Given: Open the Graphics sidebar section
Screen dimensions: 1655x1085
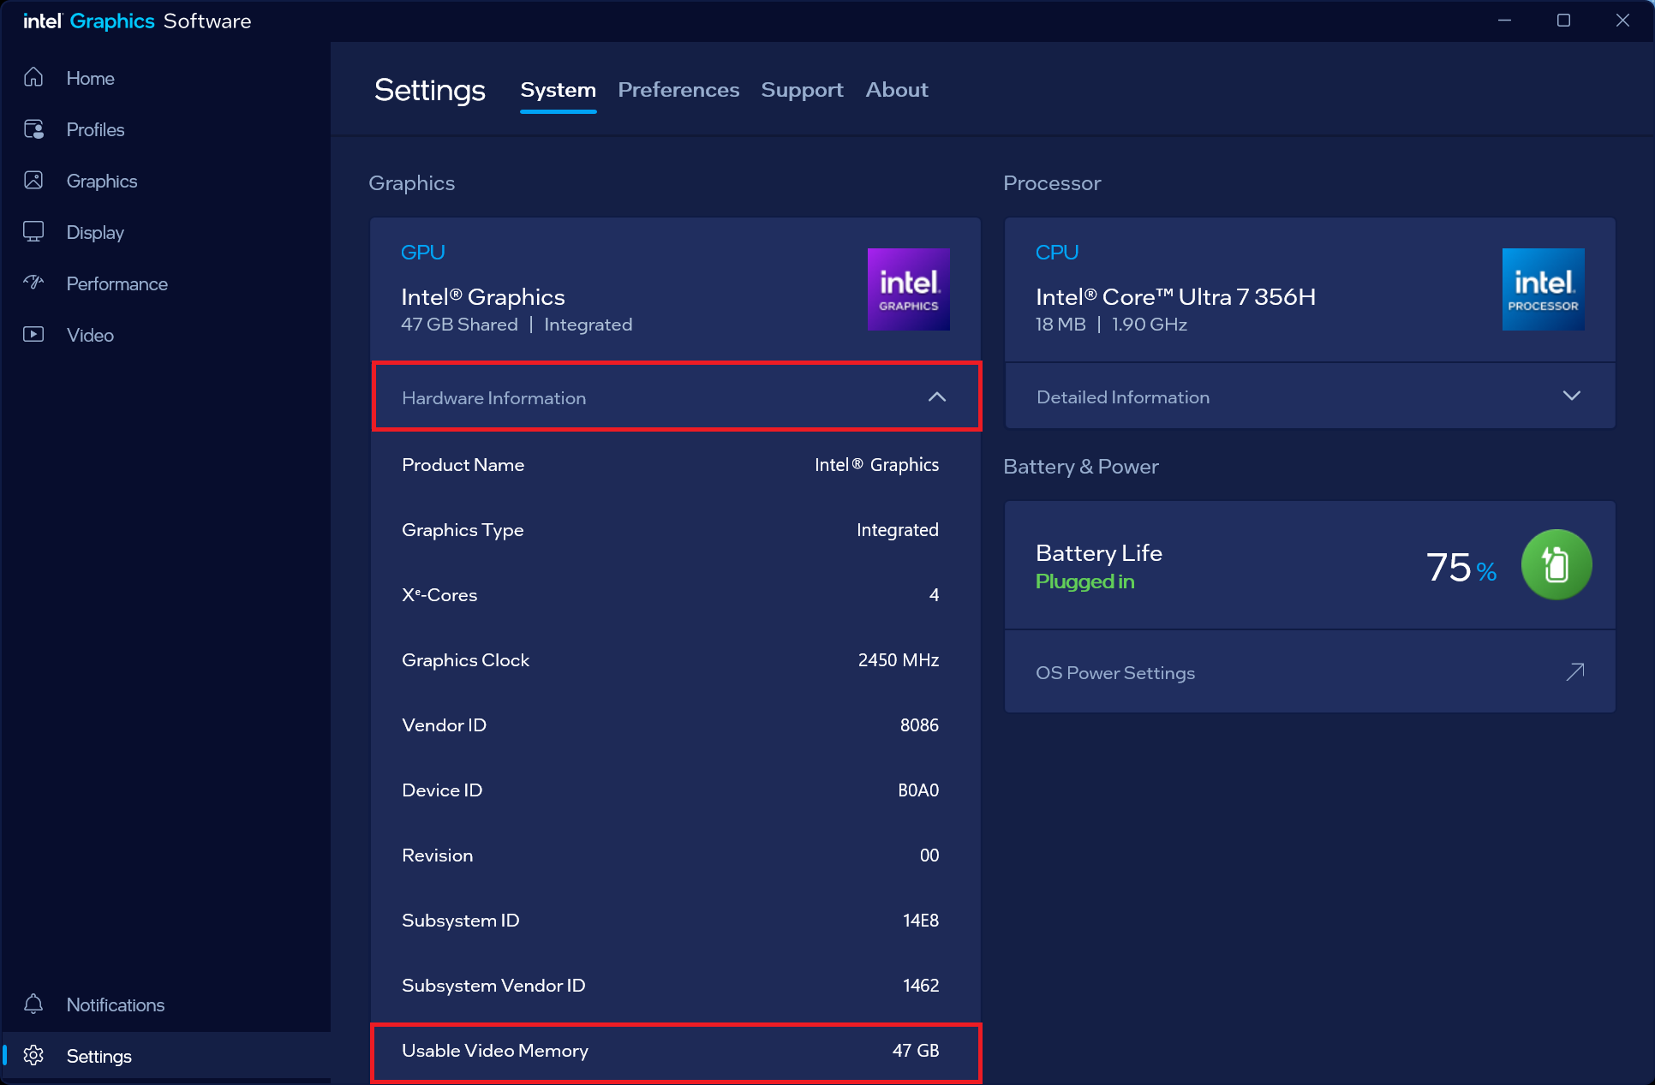Looking at the screenshot, I should [166, 181].
